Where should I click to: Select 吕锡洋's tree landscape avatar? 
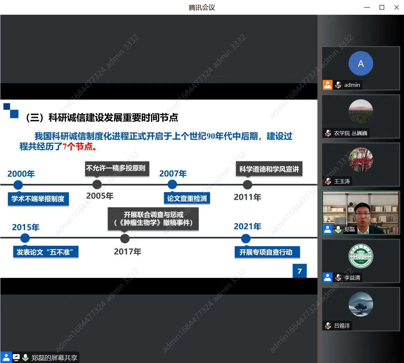[x=361, y=304]
